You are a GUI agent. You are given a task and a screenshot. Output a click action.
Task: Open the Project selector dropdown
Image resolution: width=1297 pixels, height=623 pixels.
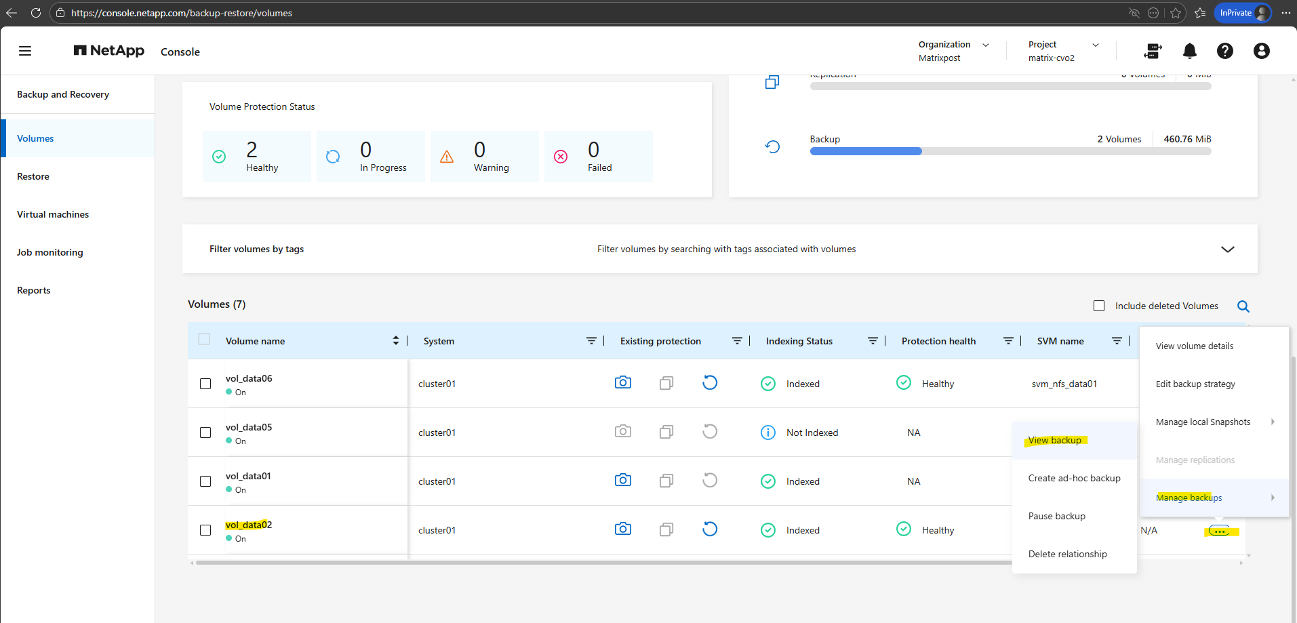tap(1095, 45)
